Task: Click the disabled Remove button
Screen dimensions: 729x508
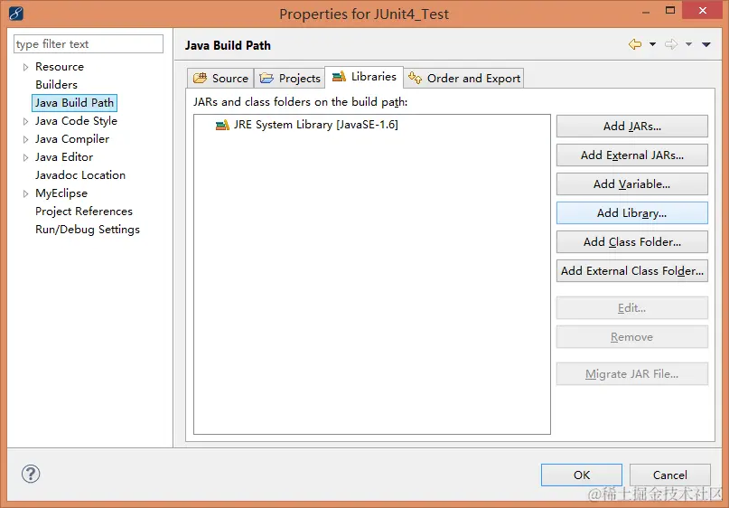Action: pos(631,337)
